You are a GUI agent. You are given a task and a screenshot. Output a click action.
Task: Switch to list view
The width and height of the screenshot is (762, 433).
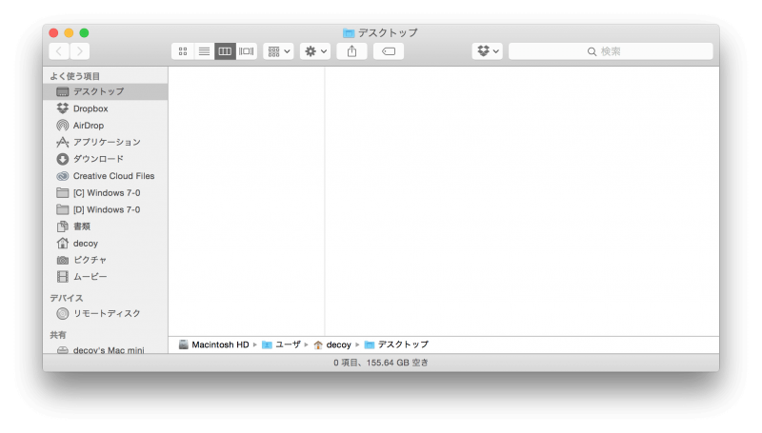204,51
